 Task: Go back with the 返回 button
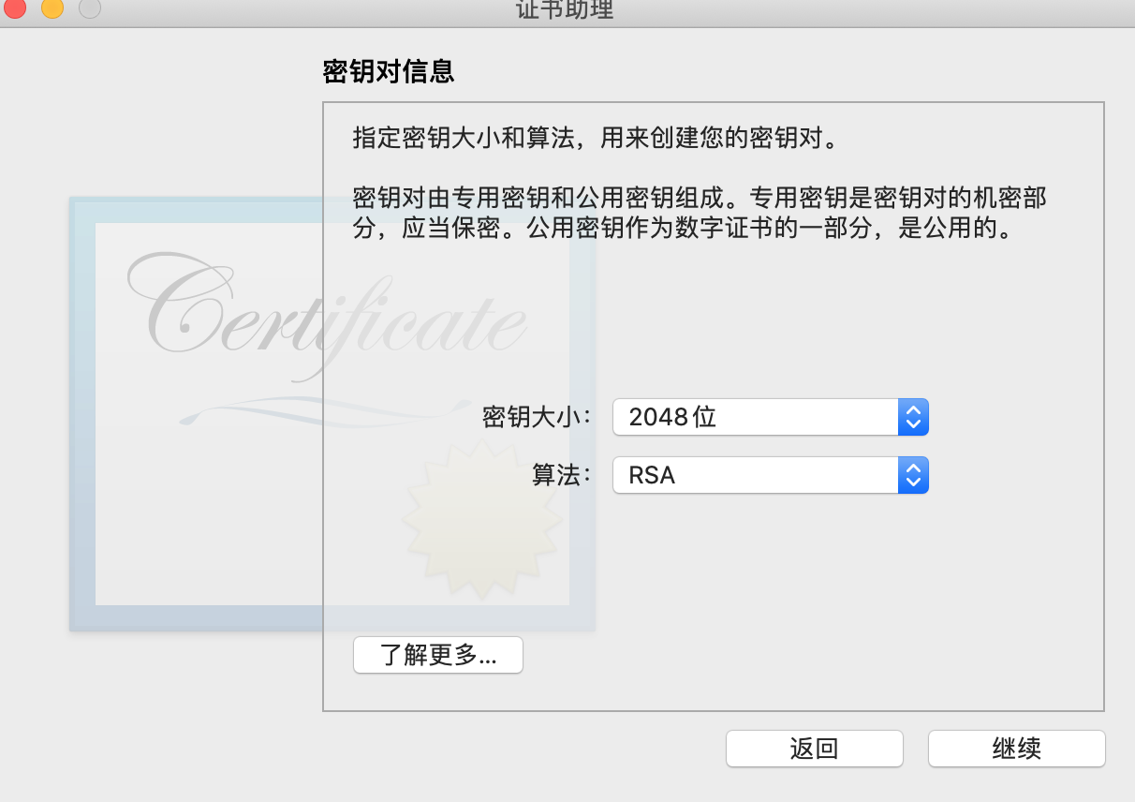click(815, 749)
